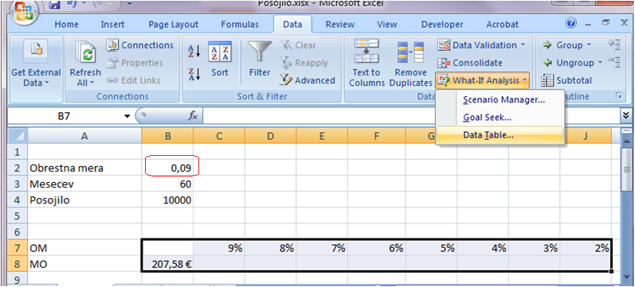
Task: Open Advanced filter options
Action: click(308, 80)
